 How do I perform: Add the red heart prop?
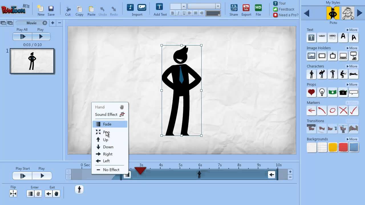pos(311,92)
